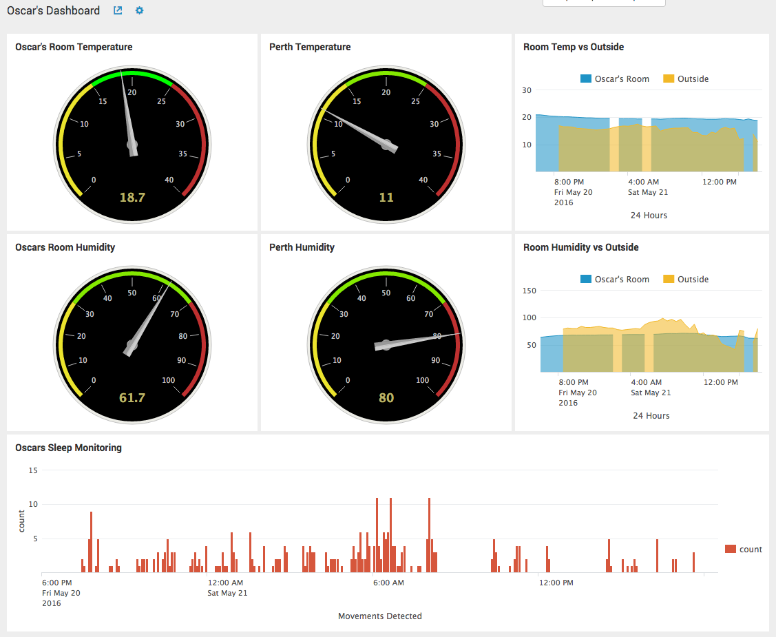The height and width of the screenshot is (637, 776).
Task: Toggle count series in Sleep Monitoring legend
Action: point(744,549)
